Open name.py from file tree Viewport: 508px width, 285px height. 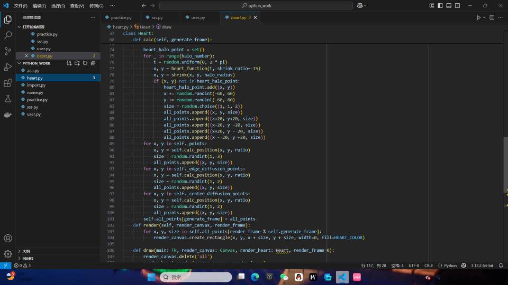pyautogui.click(x=35, y=92)
